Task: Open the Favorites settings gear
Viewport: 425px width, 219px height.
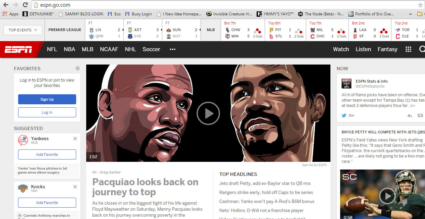Action: pyautogui.click(x=77, y=68)
